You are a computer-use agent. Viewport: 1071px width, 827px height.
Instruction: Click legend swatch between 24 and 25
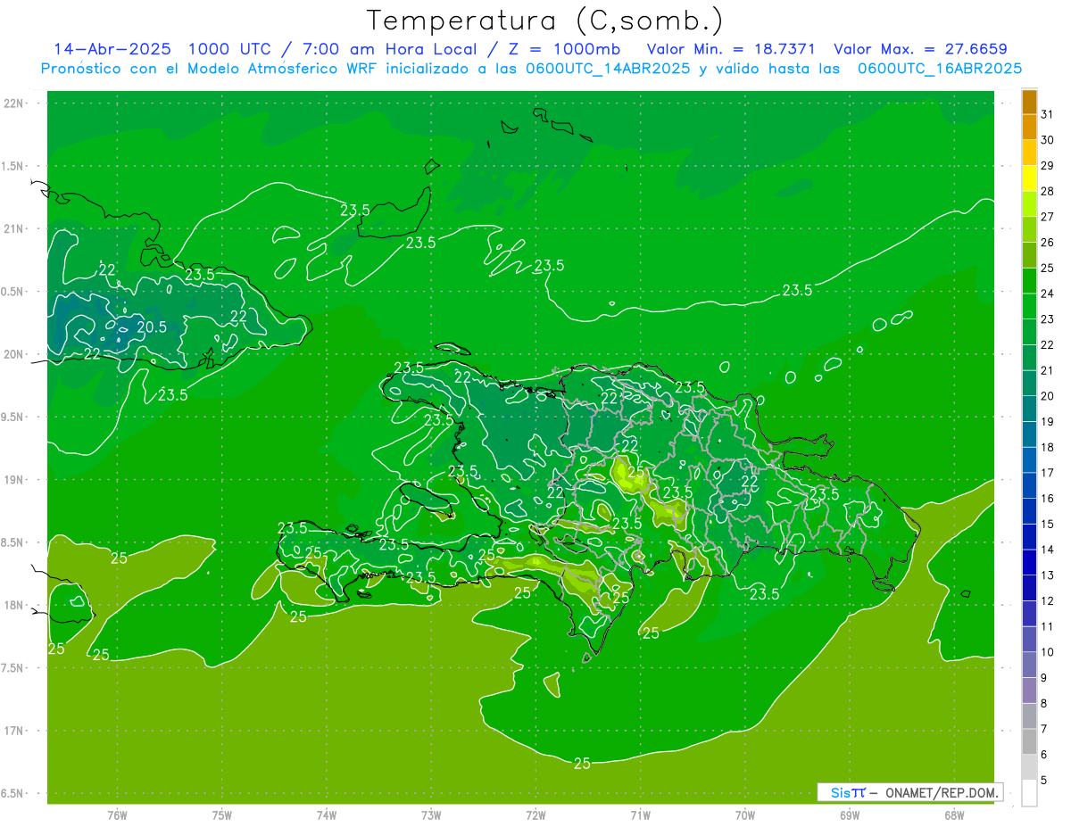(1029, 280)
